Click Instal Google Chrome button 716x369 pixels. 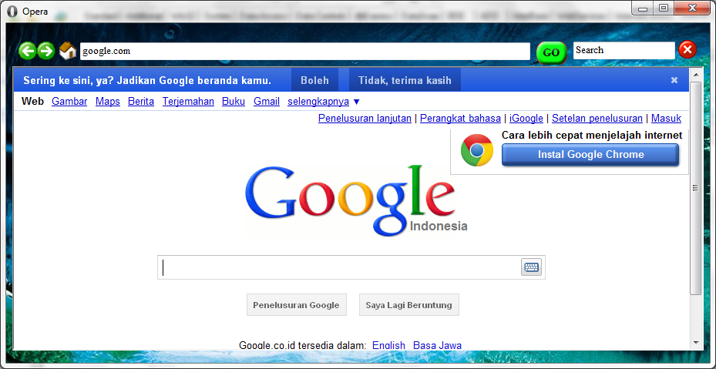590,155
